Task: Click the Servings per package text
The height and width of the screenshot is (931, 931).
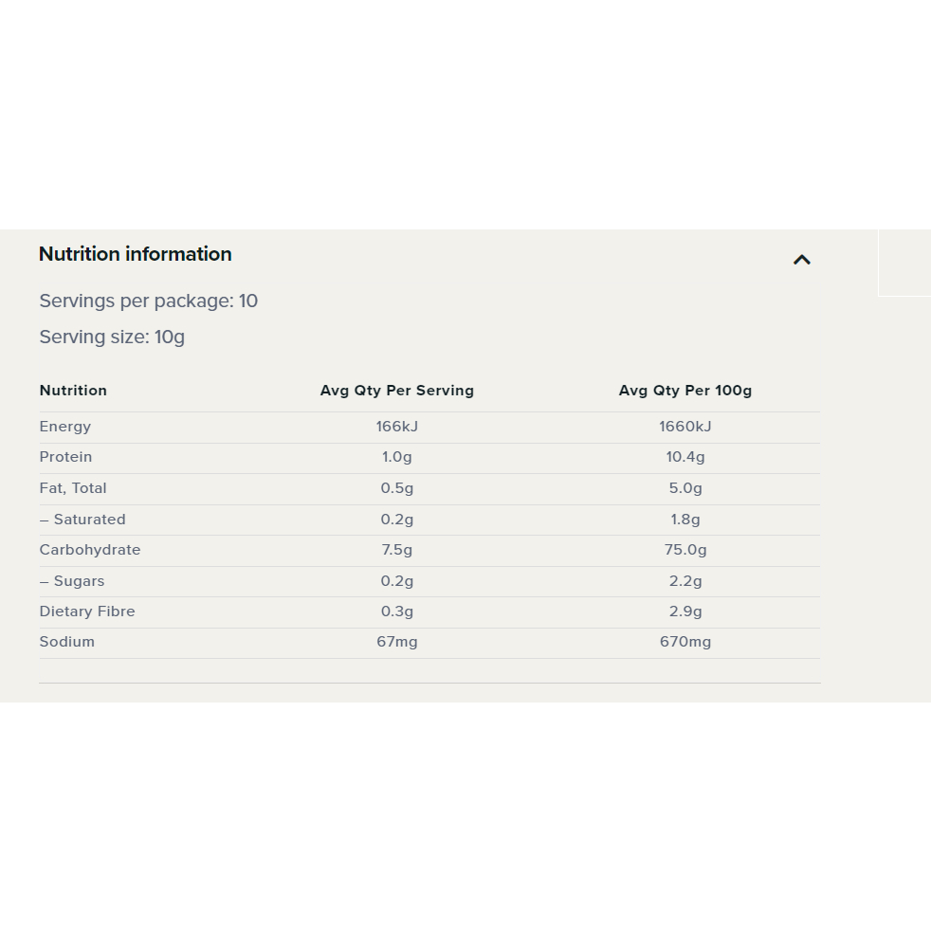Action: pos(149,301)
